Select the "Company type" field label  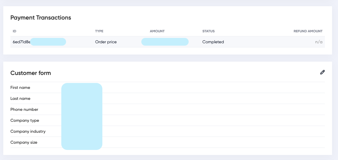coord(25,120)
